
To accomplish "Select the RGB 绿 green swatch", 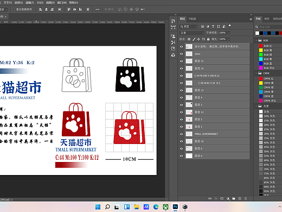I will (x=261, y=54).
